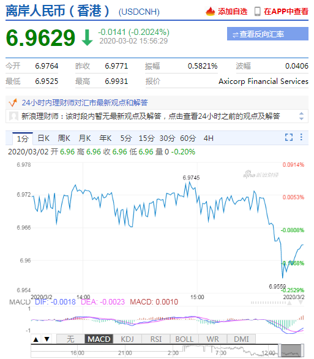Click the green down arrow next to price
The height and width of the screenshot is (359, 314).
pyautogui.click(x=87, y=37)
